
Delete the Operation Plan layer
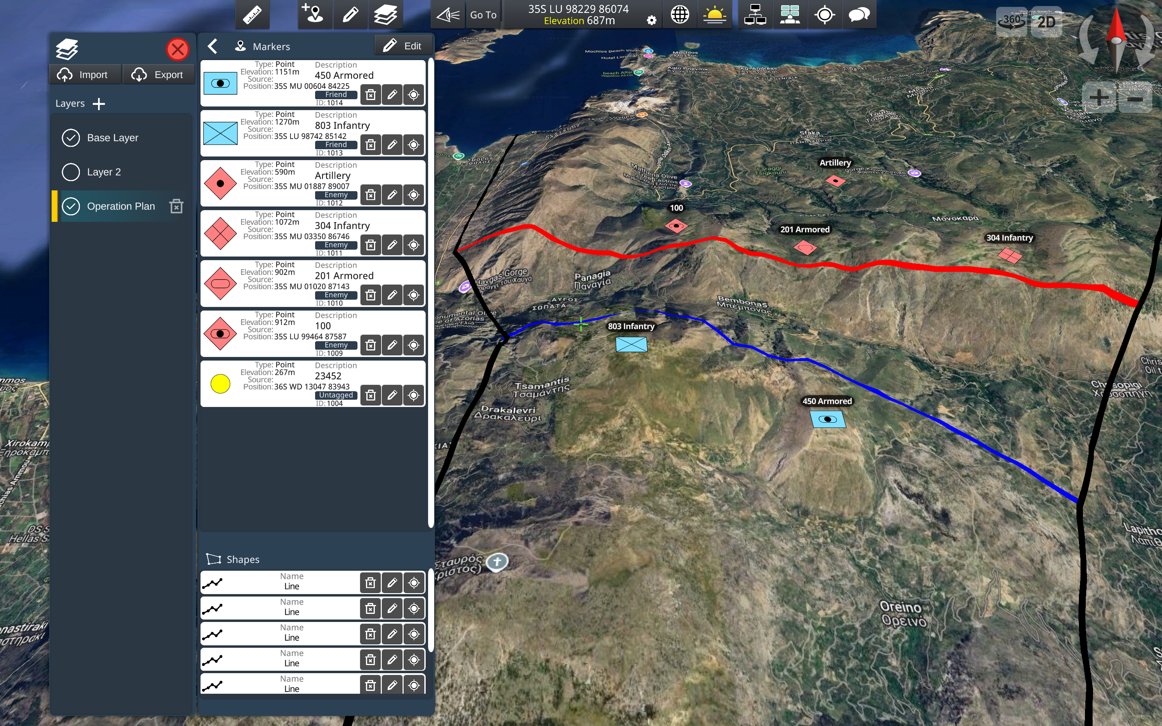coord(176,207)
